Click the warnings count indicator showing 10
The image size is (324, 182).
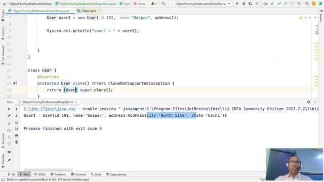tap(303, 18)
